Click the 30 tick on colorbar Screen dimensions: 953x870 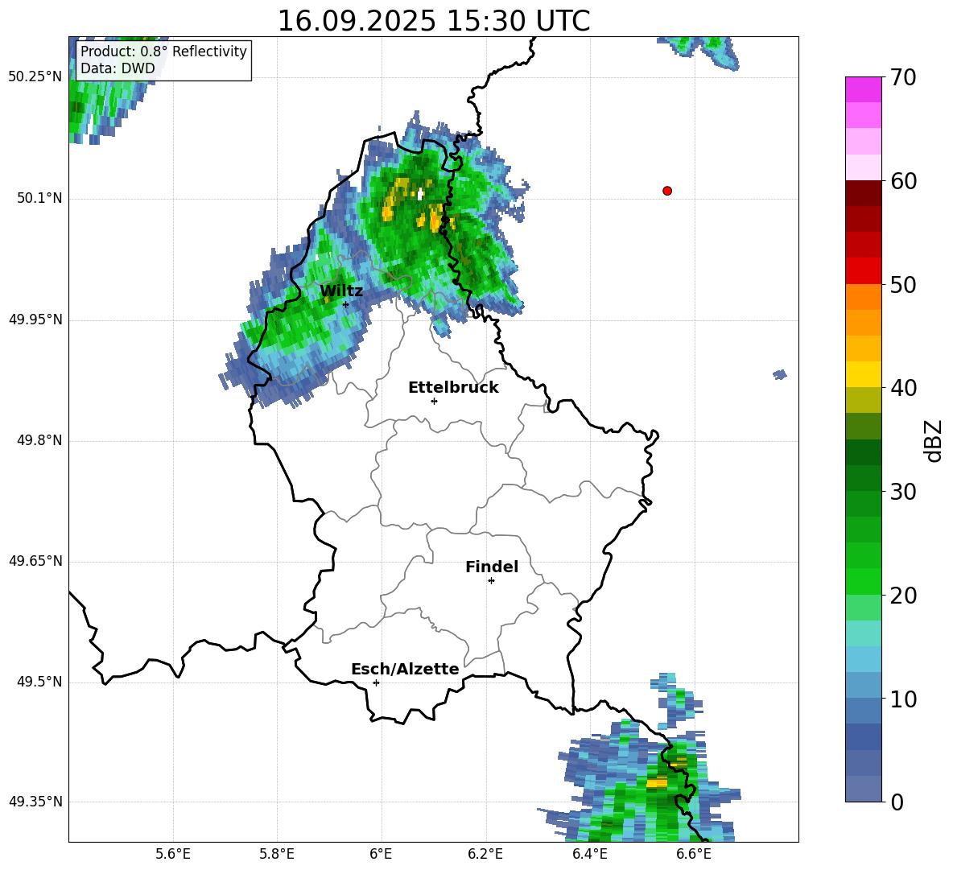click(903, 492)
